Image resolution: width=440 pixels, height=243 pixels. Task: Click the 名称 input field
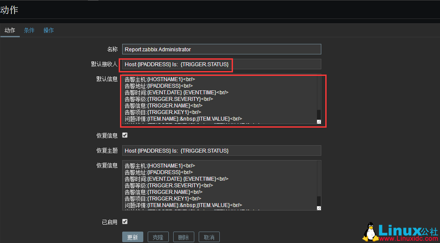point(222,49)
